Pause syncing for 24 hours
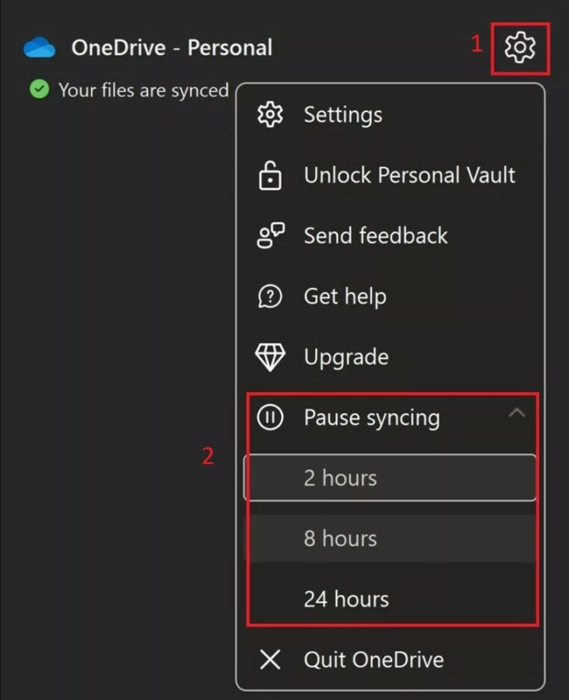Viewport: 569px width, 700px height. pyautogui.click(x=391, y=599)
